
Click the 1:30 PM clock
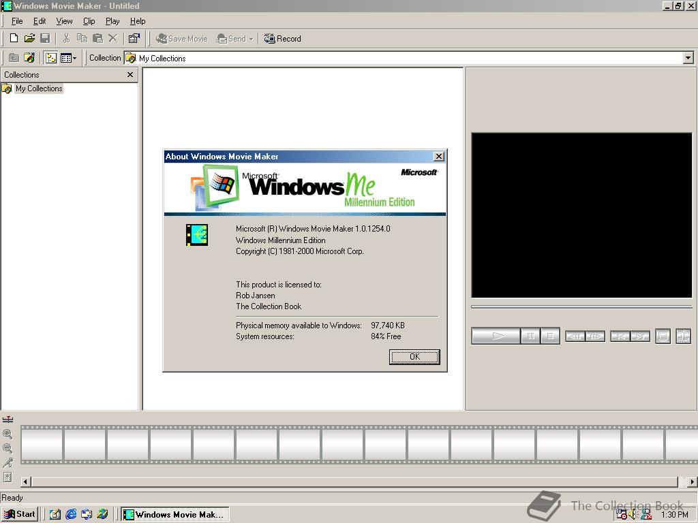pyautogui.click(x=674, y=515)
